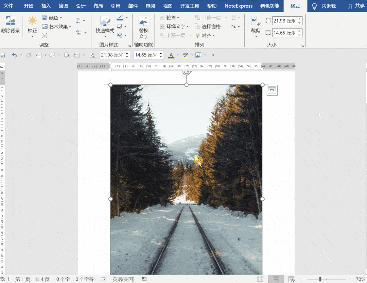Click the save icon in quick access toolbar
Viewport: 367px width, 283px height.
coord(3,55)
